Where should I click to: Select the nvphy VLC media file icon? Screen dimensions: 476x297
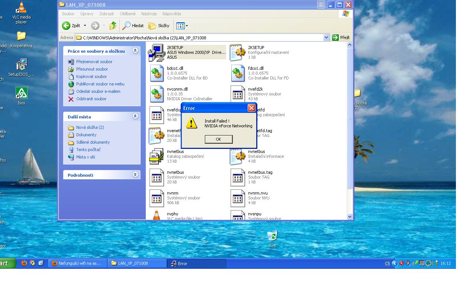point(157,215)
